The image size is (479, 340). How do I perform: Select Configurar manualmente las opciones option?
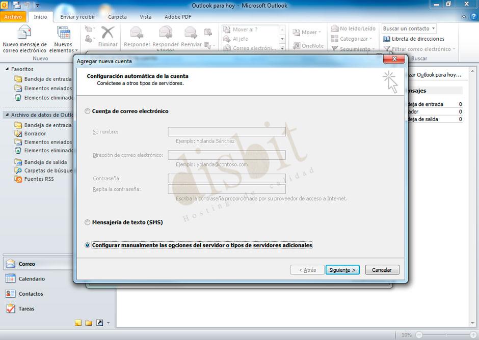point(87,245)
